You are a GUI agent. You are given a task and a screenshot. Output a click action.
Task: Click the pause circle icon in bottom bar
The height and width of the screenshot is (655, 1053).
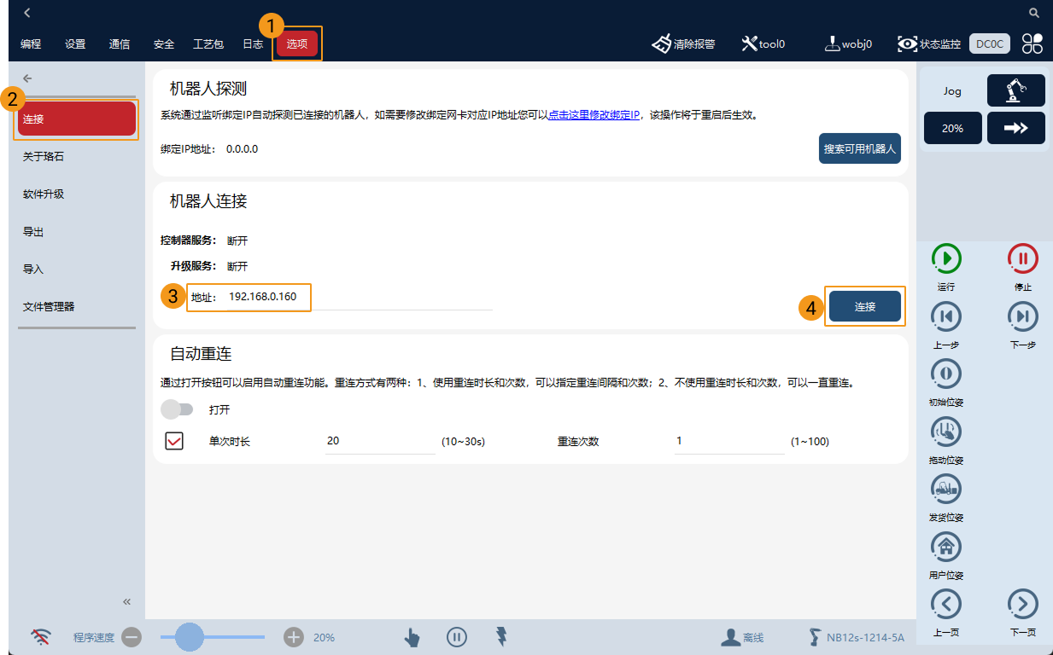(457, 637)
